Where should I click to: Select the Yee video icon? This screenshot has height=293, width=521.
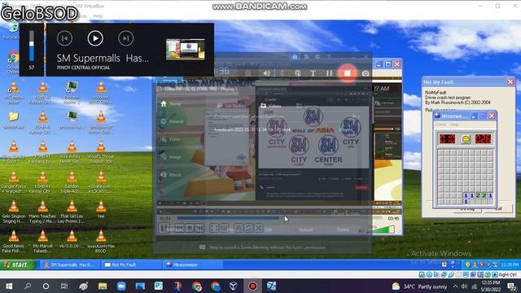click(101, 209)
